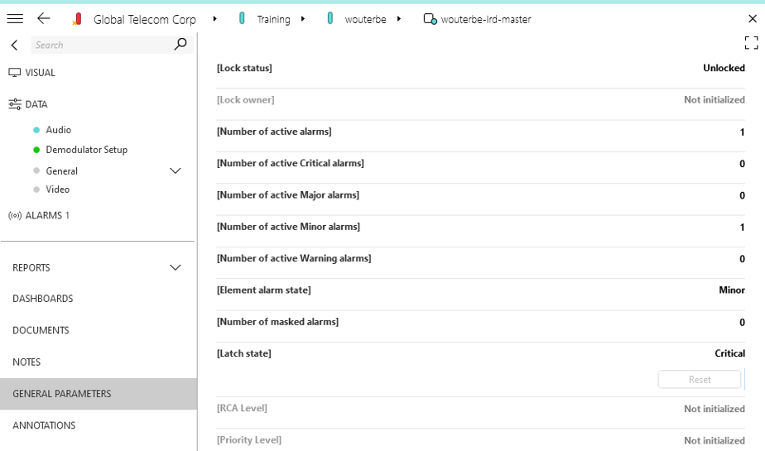Select the Demodulator Setup data page
This screenshot has width=765, height=451.
86,150
